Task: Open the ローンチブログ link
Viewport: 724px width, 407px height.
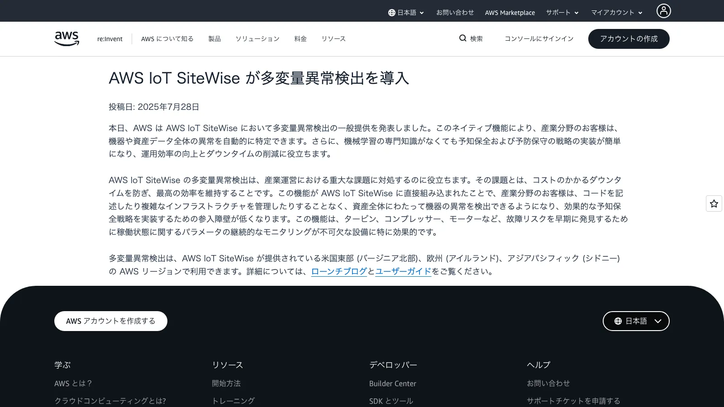Action: [339, 271]
